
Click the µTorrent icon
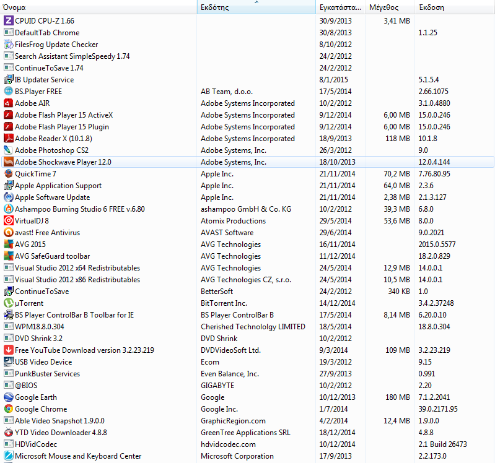click(x=9, y=303)
